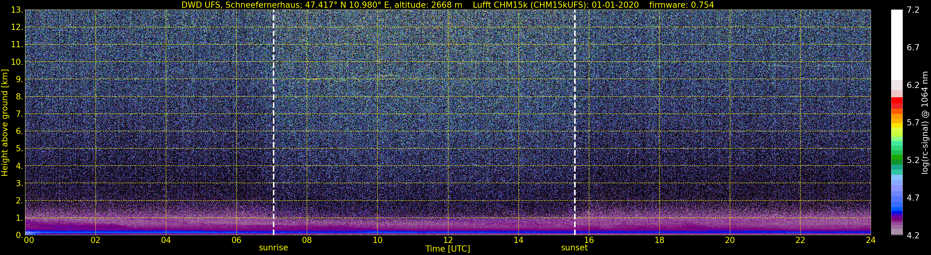Image resolution: width=931 pixels, height=255 pixels.
Task: Click the height axis tick '10.'
Action: click(x=17, y=62)
